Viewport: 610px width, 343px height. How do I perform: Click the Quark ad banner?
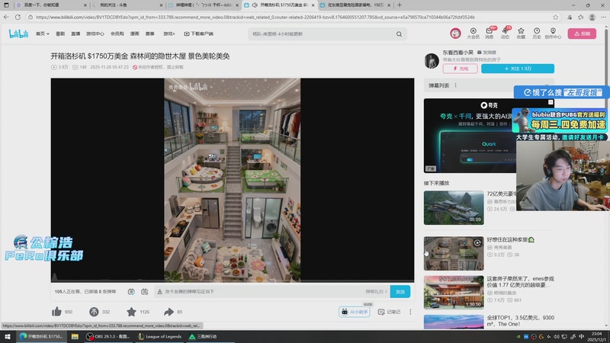pos(470,136)
